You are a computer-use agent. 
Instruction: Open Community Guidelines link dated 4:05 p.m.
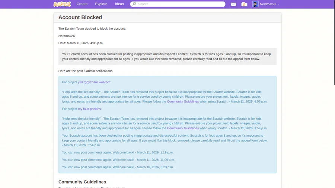point(183,101)
